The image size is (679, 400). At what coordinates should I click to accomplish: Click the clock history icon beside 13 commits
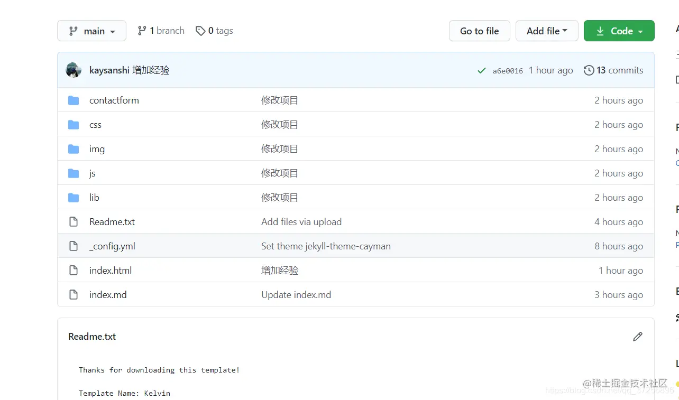pos(589,70)
